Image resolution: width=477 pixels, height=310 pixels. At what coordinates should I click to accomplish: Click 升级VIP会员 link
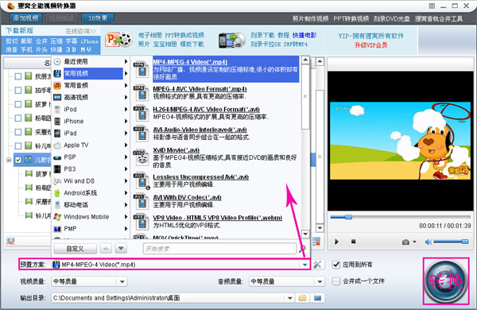coord(370,45)
